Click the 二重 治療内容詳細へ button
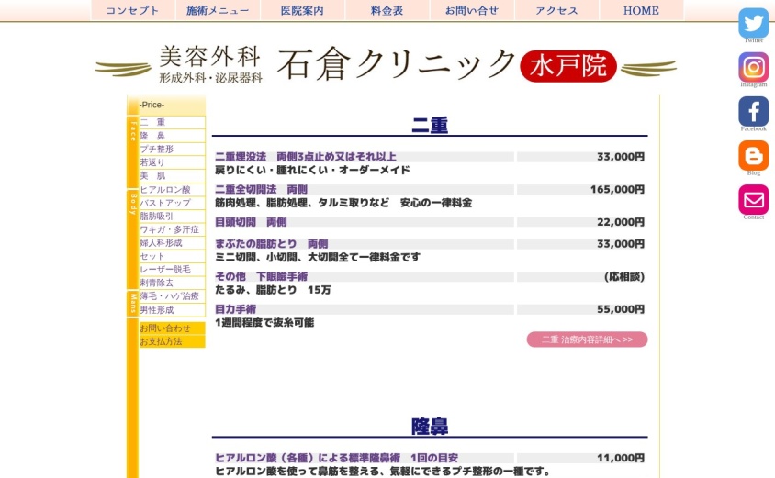775x478 pixels. point(587,339)
